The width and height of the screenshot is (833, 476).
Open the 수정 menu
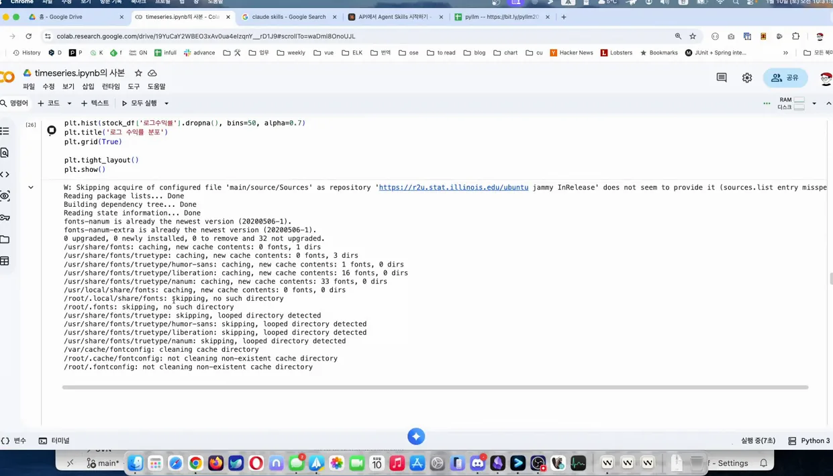(48, 87)
